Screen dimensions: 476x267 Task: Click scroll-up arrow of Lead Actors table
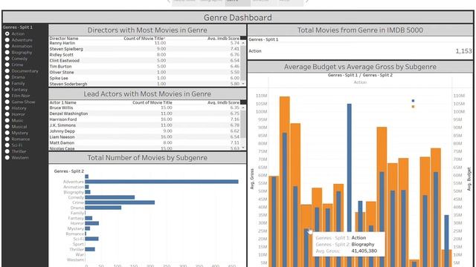point(243,108)
